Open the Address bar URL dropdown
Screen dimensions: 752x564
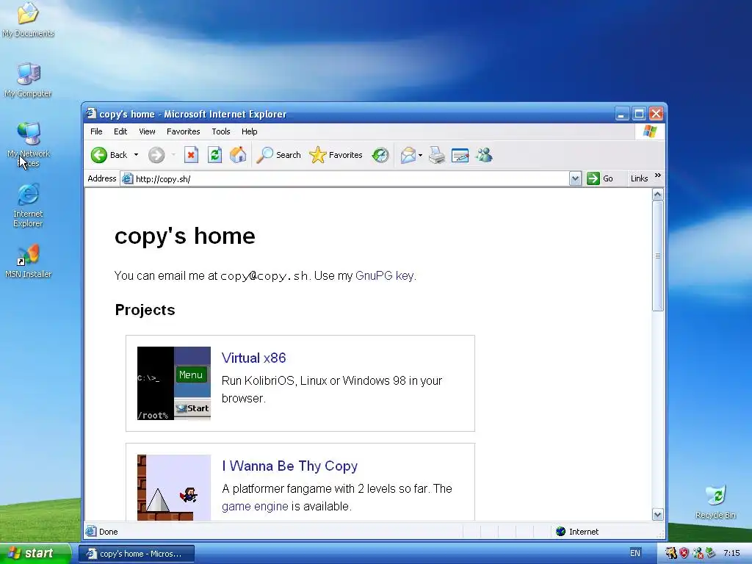point(575,179)
